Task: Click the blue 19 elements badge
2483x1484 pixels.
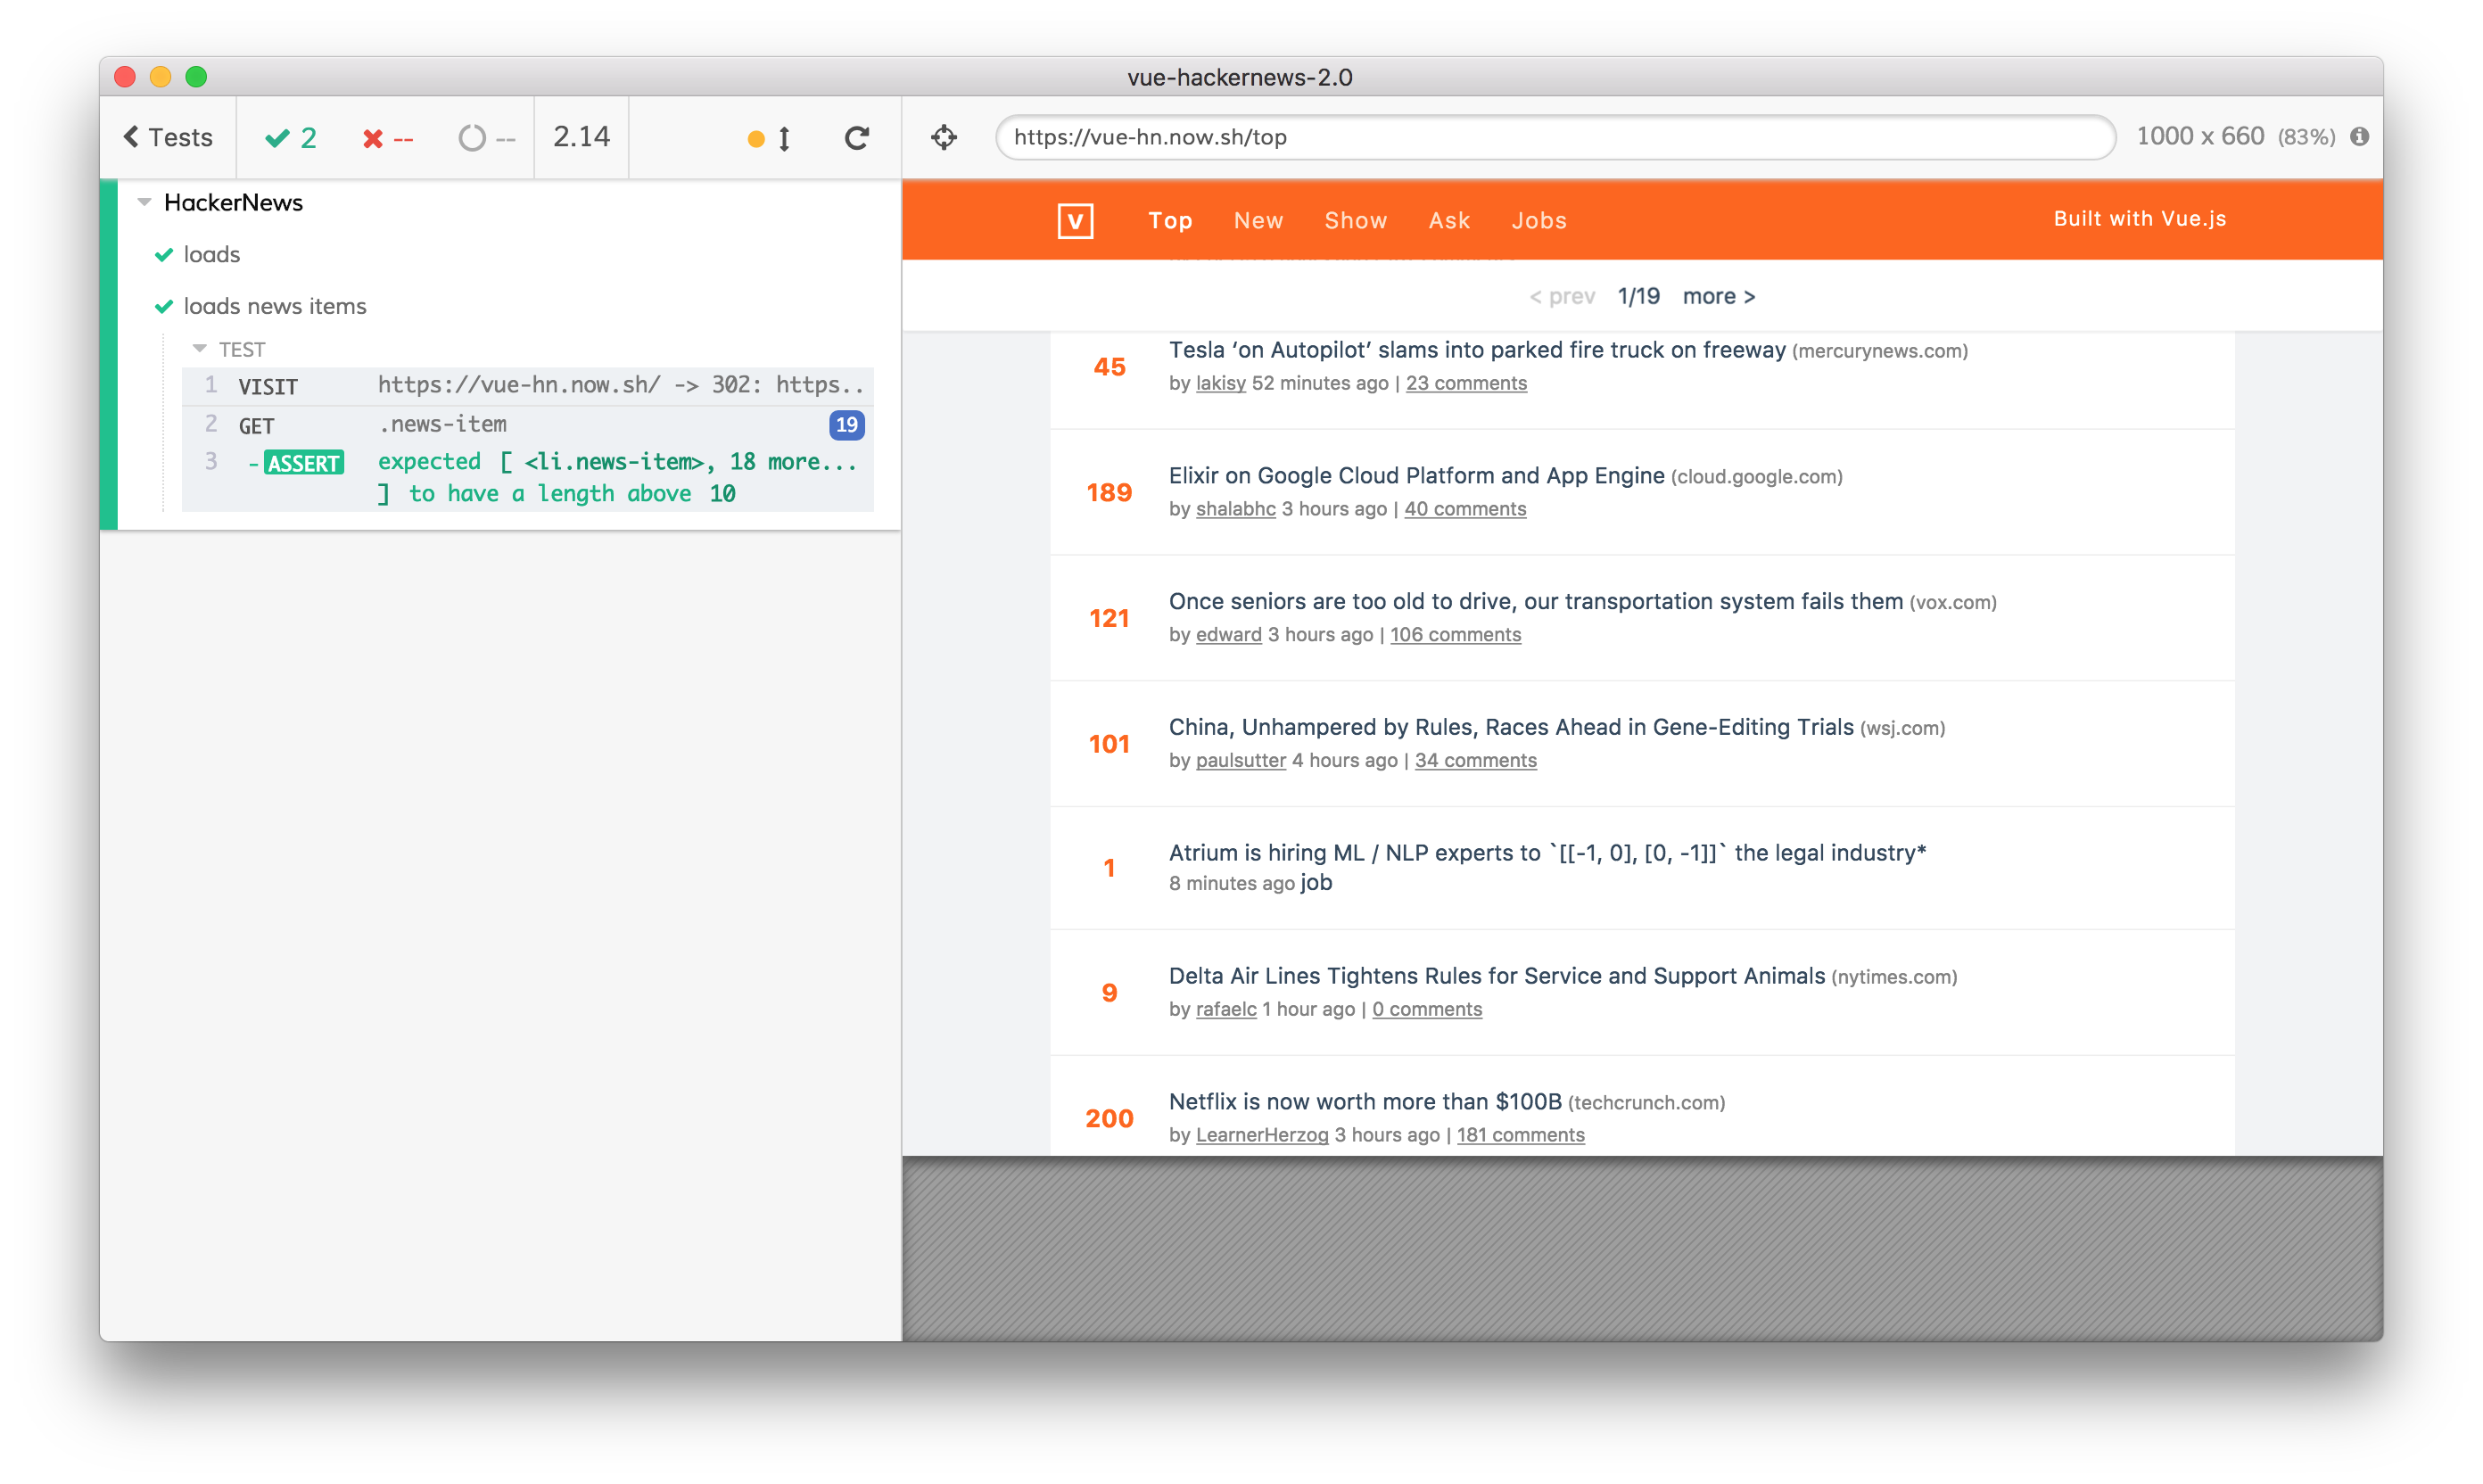Action: [846, 425]
